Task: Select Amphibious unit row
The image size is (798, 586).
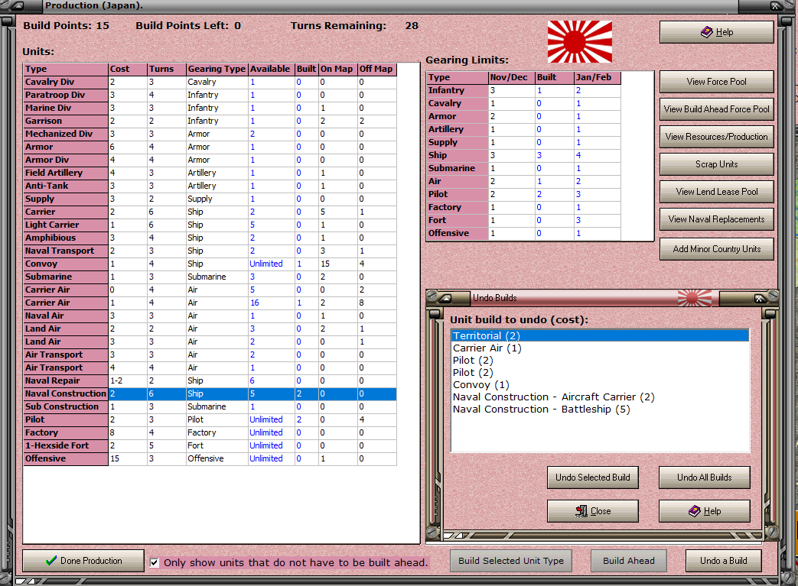Action: pos(210,238)
